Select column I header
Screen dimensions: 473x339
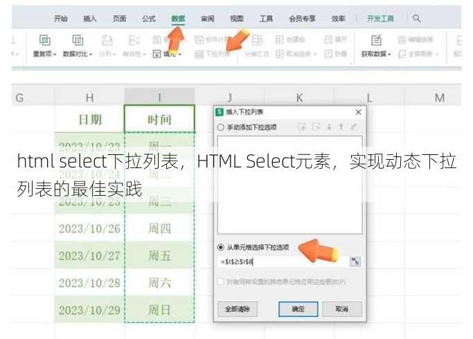[159, 98]
